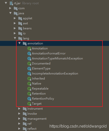This screenshot has height=131, width=109.
Task: Click the Target annotation-type icon
Action: [29, 104]
